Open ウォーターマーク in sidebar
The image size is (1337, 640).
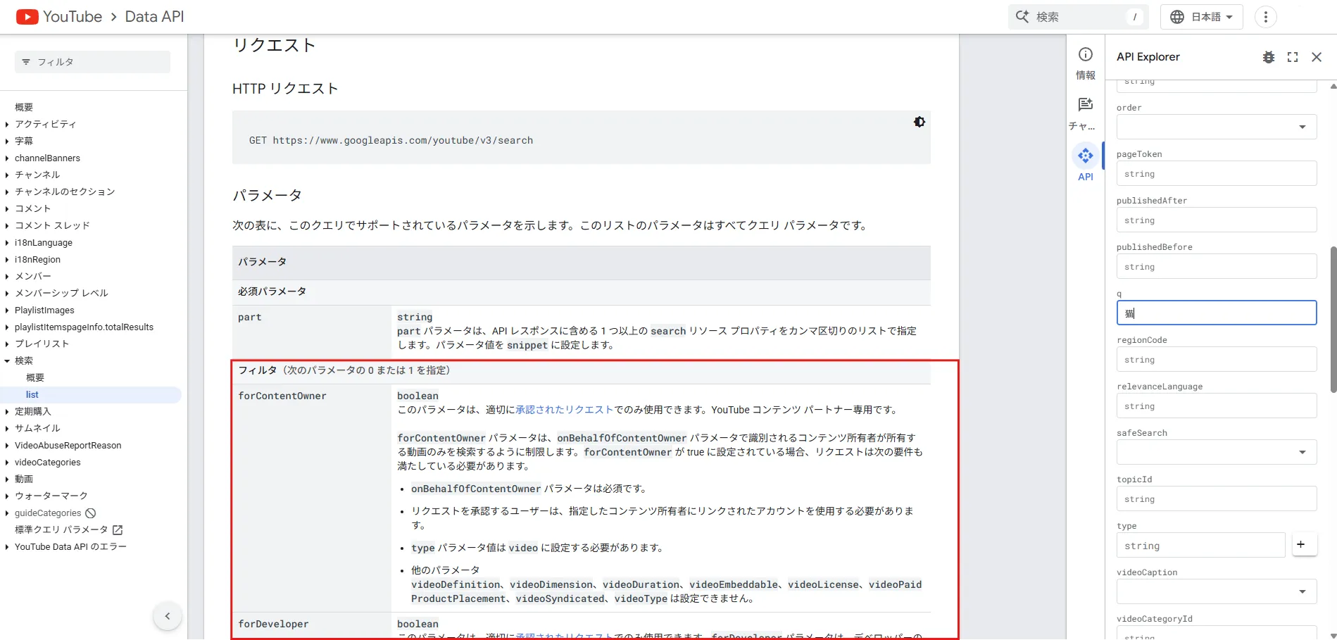coord(51,496)
